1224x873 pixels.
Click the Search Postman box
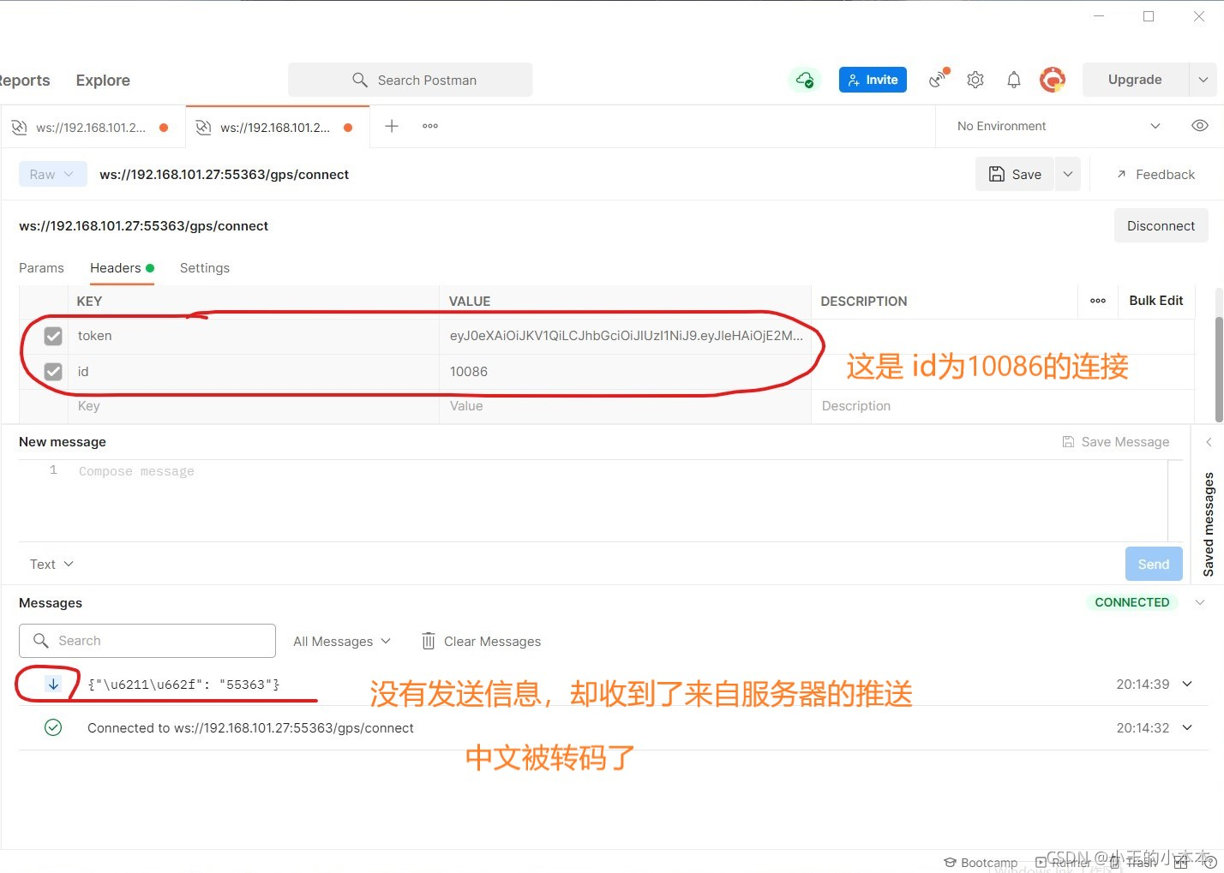(410, 80)
